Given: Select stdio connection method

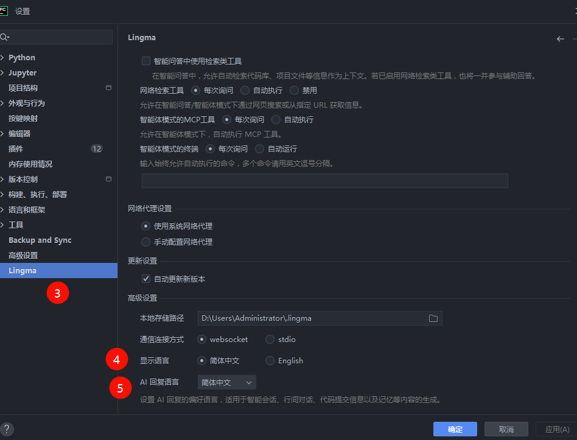Looking at the screenshot, I should [270, 340].
